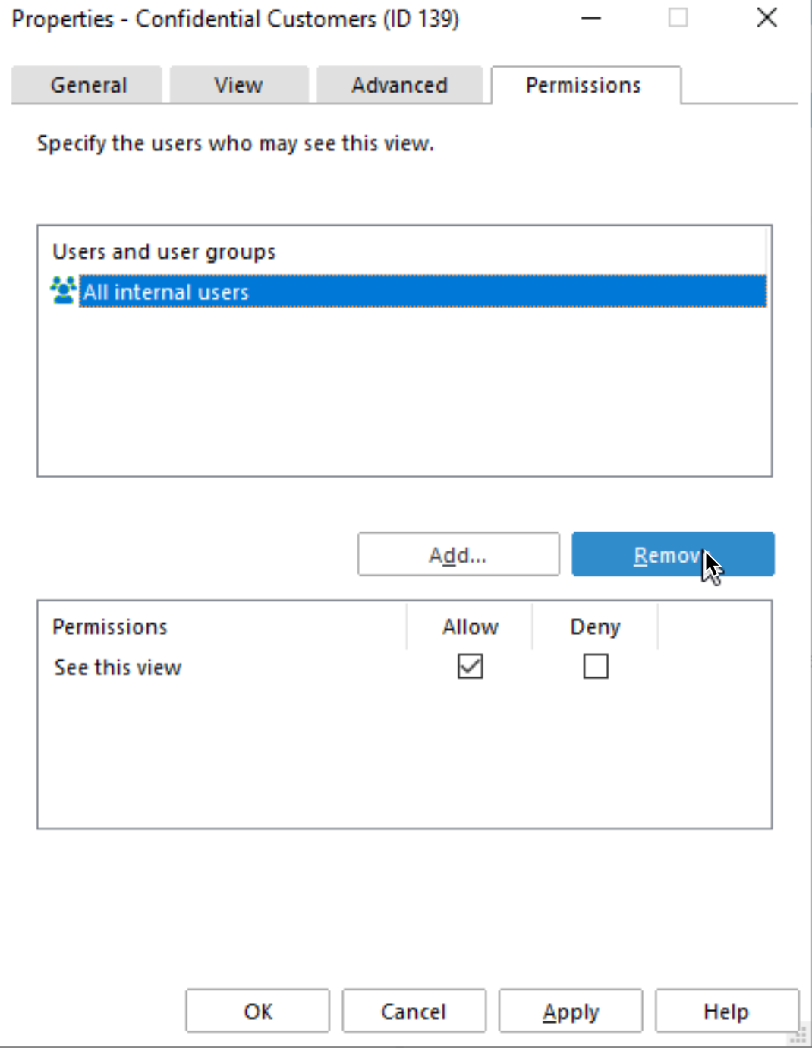Confirm changes with the OK button
The width and height of the screenshot is (812, 1048).
[x=258, y=1011]
